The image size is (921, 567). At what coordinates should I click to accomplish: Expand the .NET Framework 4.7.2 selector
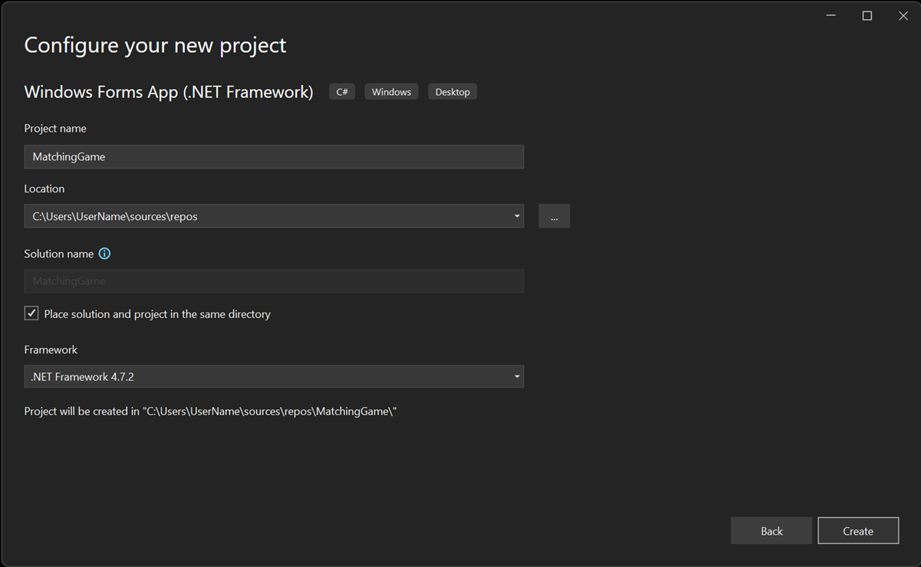(517, 376)
